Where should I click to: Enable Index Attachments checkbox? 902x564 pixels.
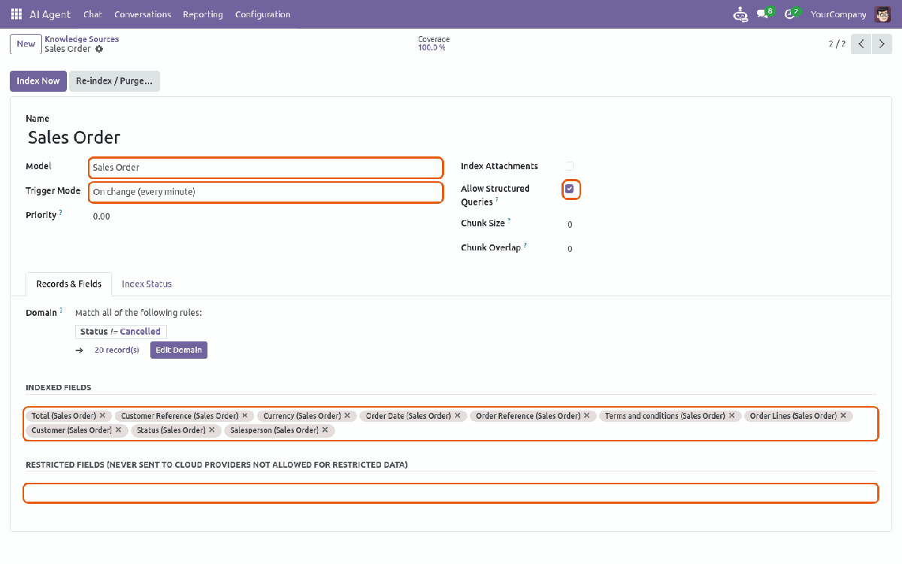pos(569,166)
